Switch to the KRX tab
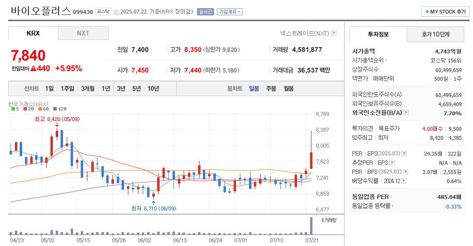This screenshot has width=473, height=246. [x=33, y=33]
